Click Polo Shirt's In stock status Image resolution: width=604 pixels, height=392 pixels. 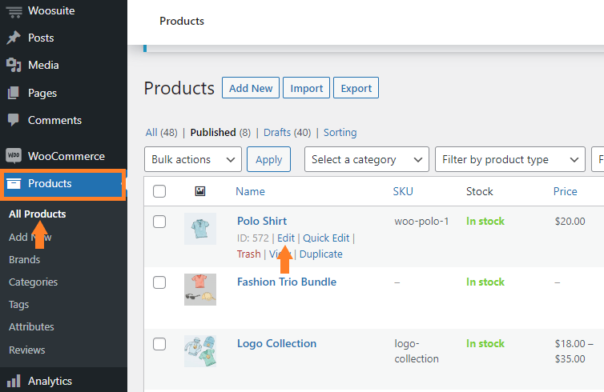pos(485,221)
